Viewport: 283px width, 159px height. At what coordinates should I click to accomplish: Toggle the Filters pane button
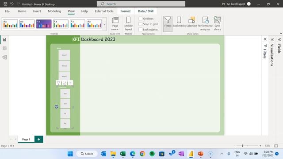(168, 24)
